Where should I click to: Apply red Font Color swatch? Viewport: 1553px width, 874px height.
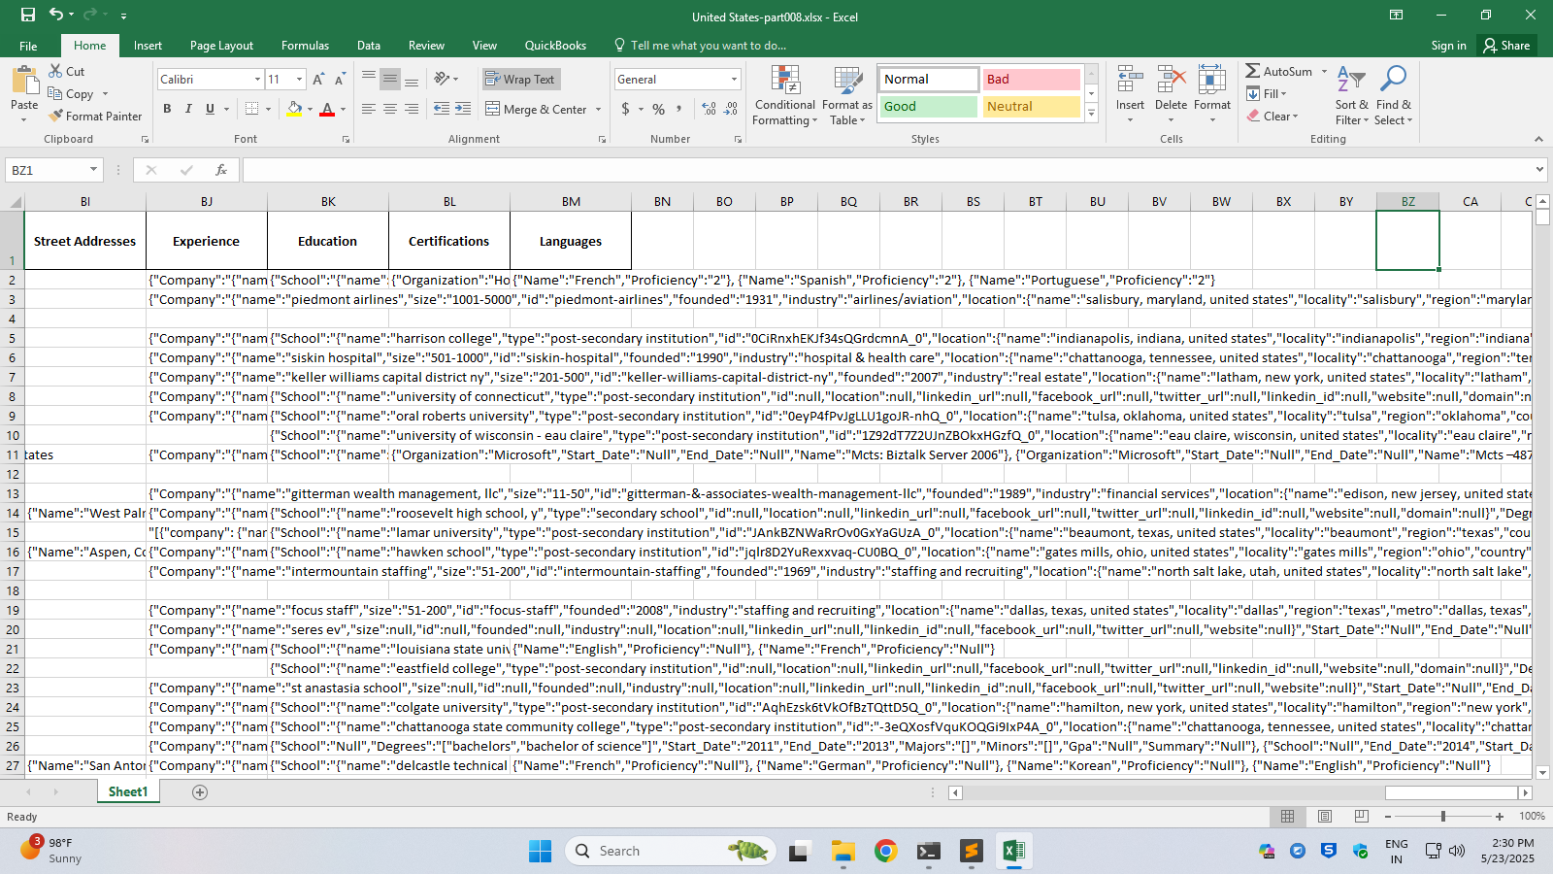click(327, 109)
